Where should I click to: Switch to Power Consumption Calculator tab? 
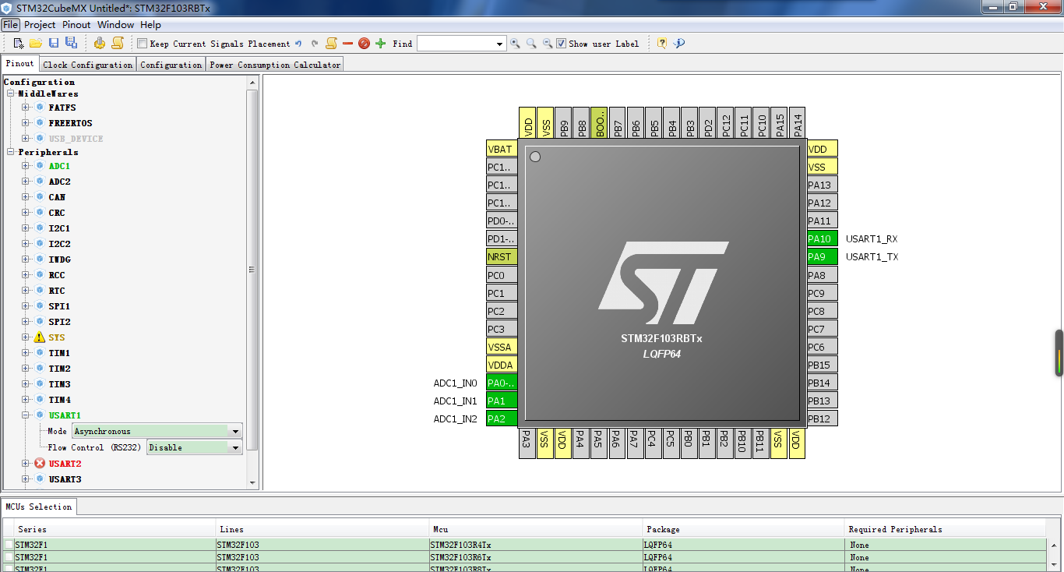[x=275, y=65]
